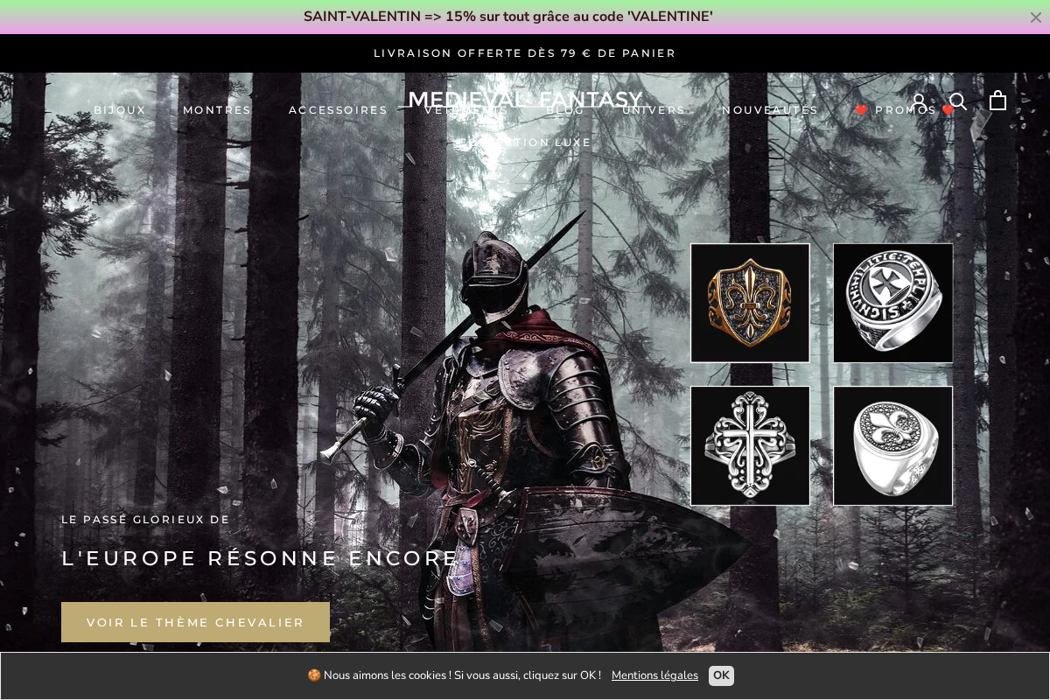The height and width of the screenshot is (700, 1050).
Task: Open the VÊTEMENTS menu
Action: tap(466, 111)
